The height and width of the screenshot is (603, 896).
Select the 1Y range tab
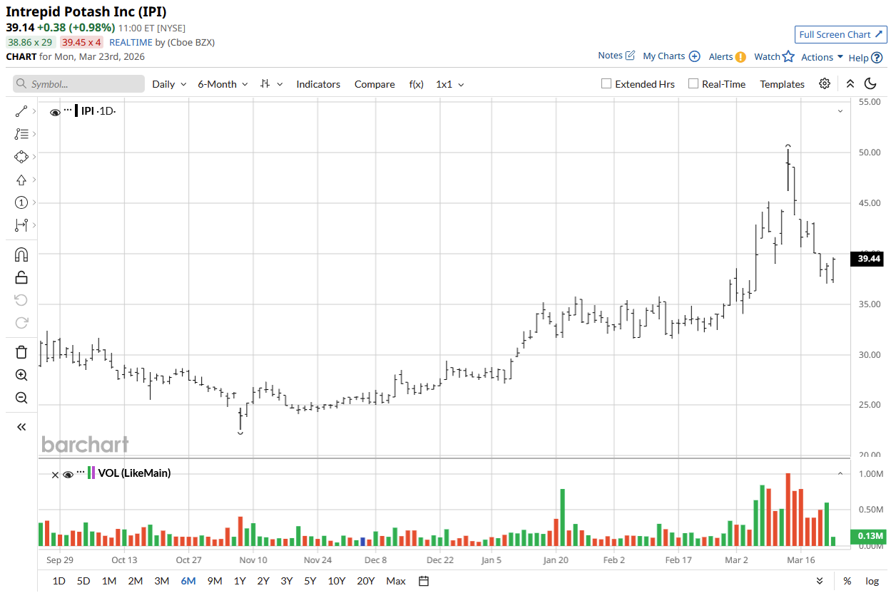tap(240, 581)
